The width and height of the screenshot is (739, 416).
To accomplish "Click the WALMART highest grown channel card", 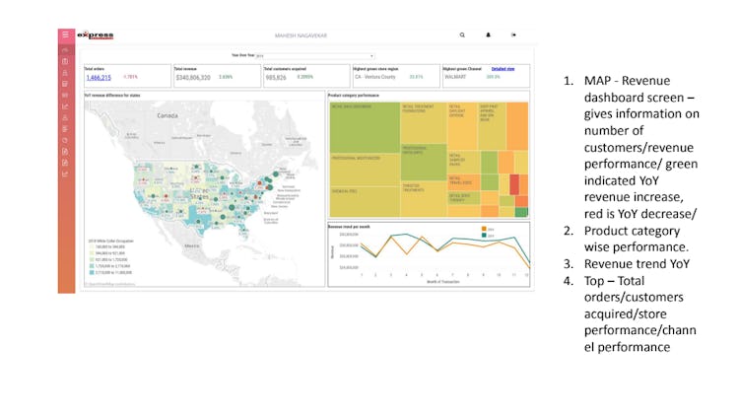I will click(x=486, y=76).
